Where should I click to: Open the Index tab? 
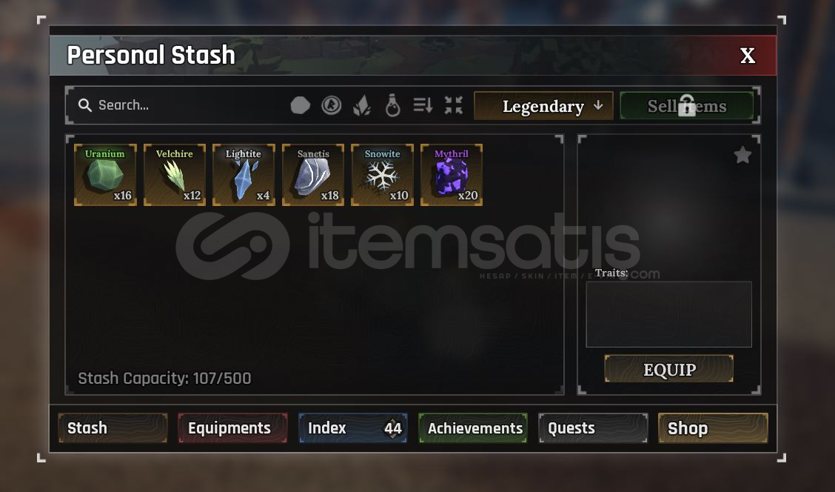point(353,428)
